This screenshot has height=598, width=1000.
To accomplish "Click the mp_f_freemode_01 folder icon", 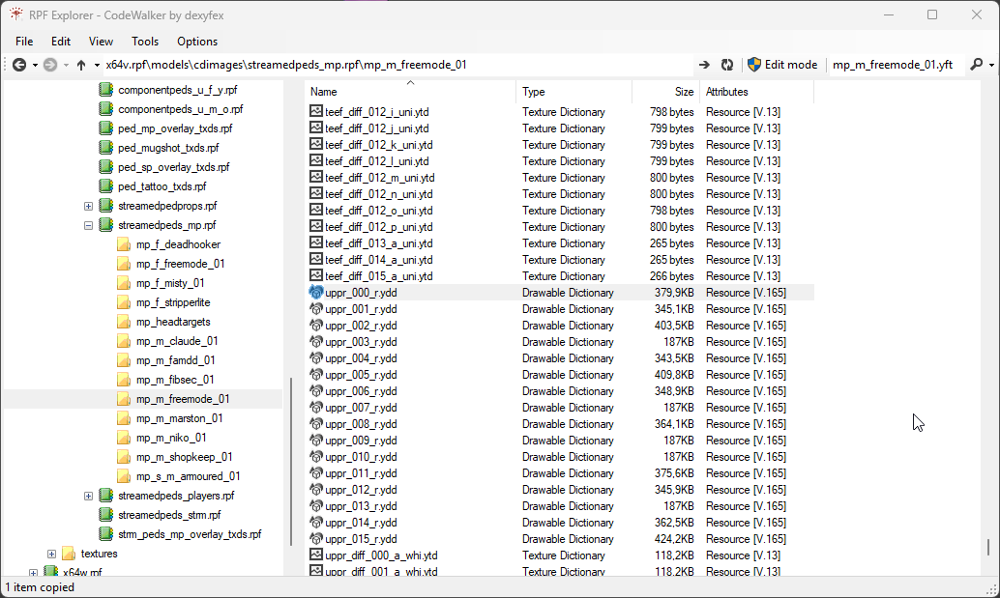I will coord(124,264).
